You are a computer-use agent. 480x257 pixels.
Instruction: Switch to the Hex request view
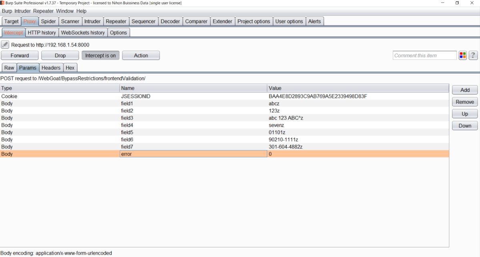pyautogui.click(x=70, y=68)
